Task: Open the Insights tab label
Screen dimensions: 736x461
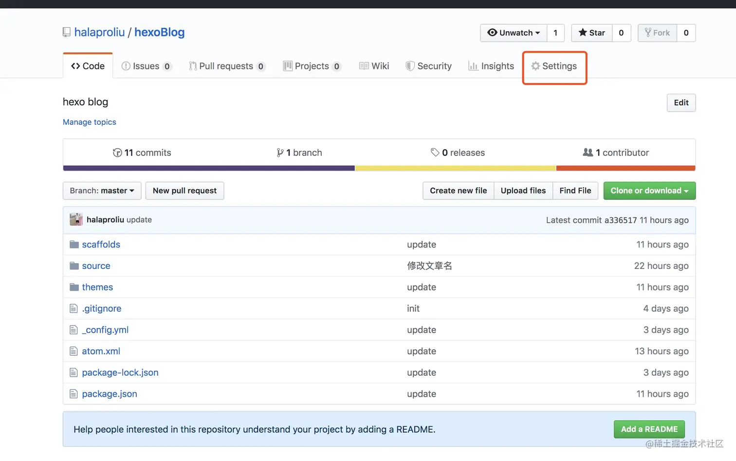Action: tap(497, 66)
